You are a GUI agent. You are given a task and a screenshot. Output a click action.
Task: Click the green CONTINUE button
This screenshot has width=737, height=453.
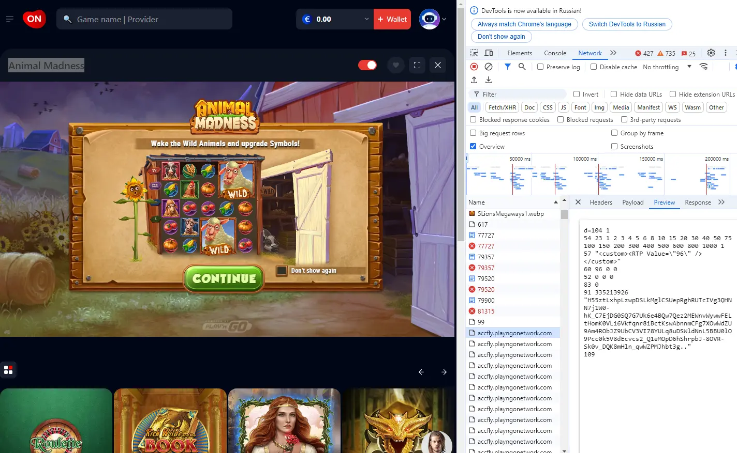(x=224, y=278)
